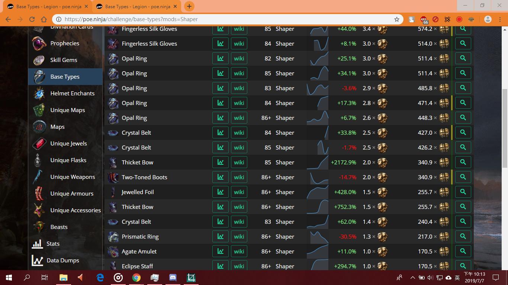The width and height of the screenshot is (508, 285).
Task: Open Helmet Enchants category
Action: [x=72, y=94]
